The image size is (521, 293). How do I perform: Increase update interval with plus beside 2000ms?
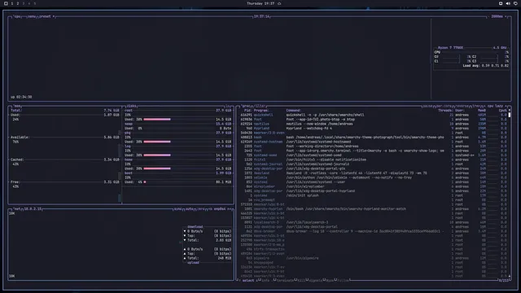[506, 16]
